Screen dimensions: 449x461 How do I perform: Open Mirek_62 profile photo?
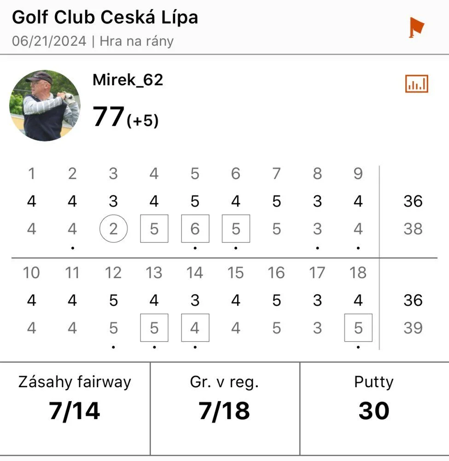click(x=45, y=106)
